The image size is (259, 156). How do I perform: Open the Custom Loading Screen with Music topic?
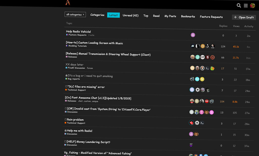click(94, 43)
